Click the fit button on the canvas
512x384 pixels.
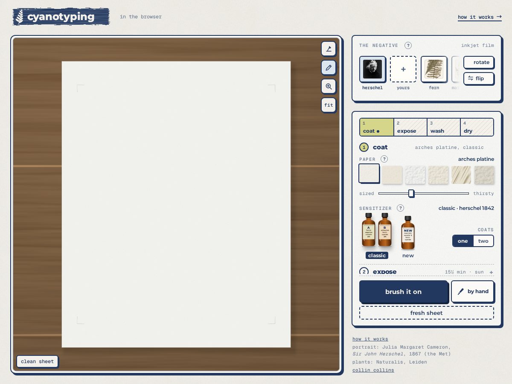pos(329,105)
